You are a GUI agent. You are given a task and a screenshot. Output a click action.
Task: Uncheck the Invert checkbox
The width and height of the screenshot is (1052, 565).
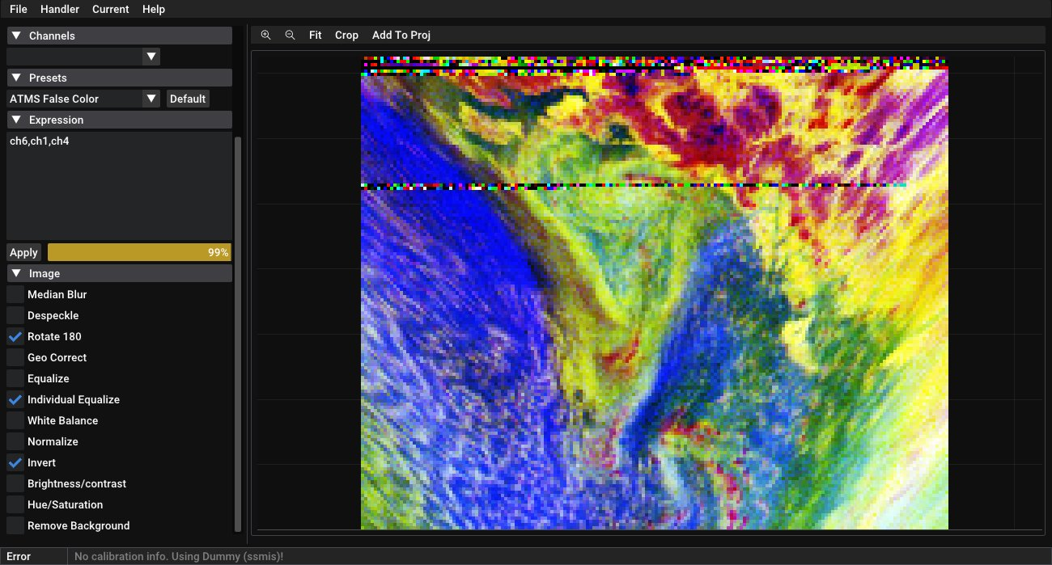click(x=15, y=462)
